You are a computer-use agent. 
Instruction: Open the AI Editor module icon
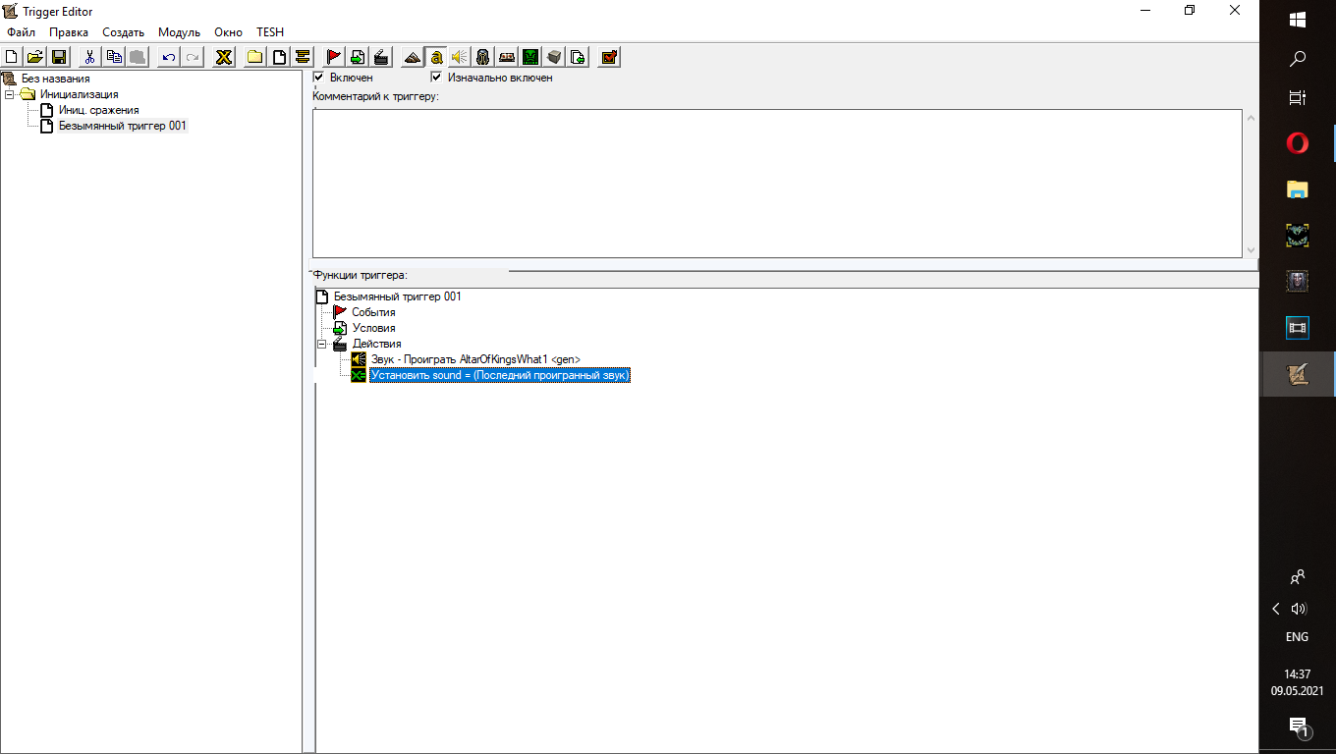pyautogui.click(x=530, y=57)
